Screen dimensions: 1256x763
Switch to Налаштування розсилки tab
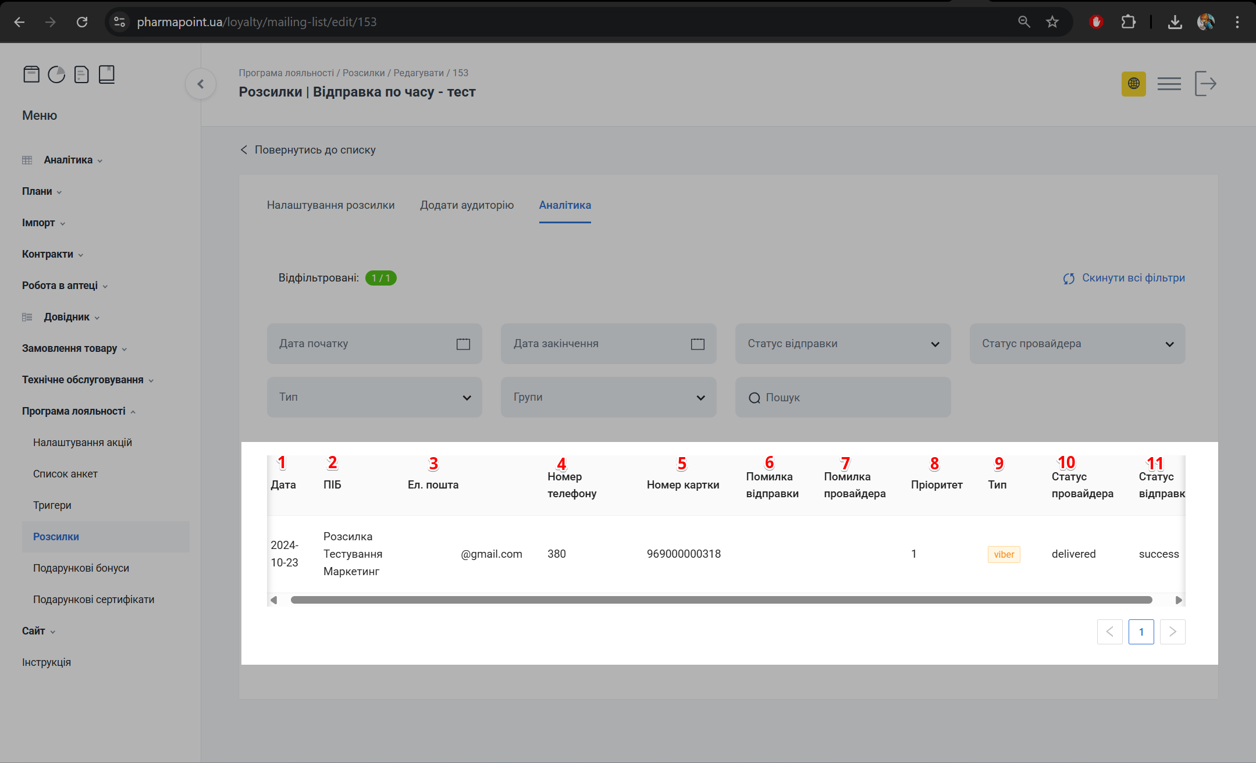pyautogui.click(x=330, y=205)
